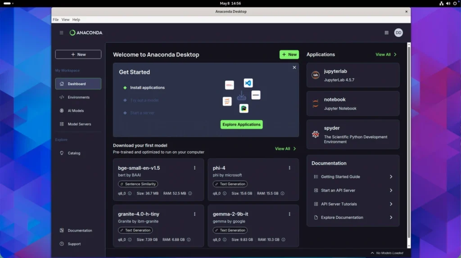The height and width of the screenshot is (258, 461).
Task: Open the jupyterlab application card
Action: (353, 75)
